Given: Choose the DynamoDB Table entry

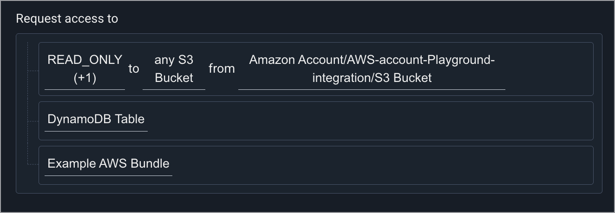Looking at the screenshot, I should point(96,119).
